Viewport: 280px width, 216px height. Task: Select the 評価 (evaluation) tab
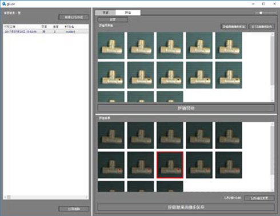pos(128,13)
